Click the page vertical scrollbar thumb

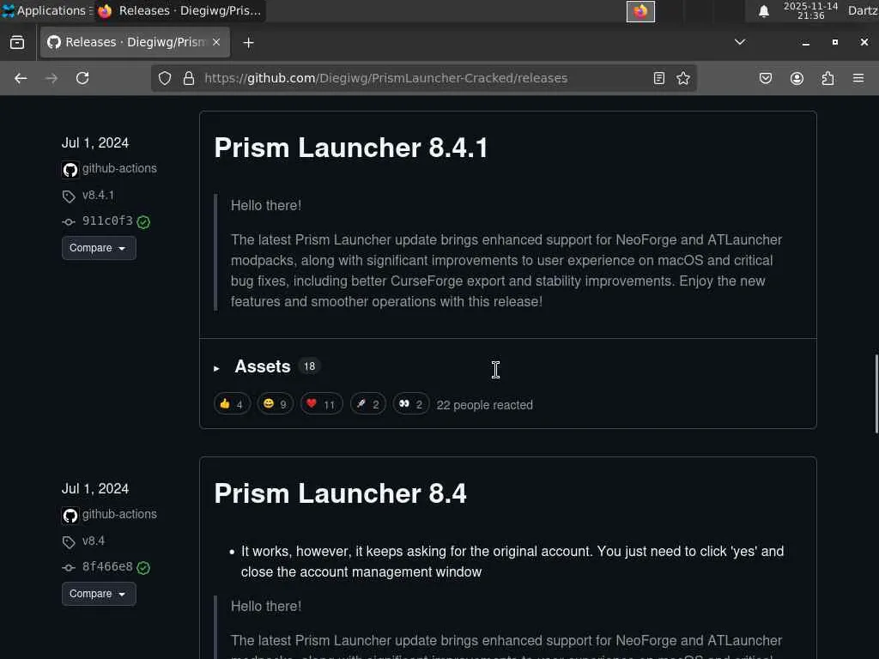pos(876,394)
